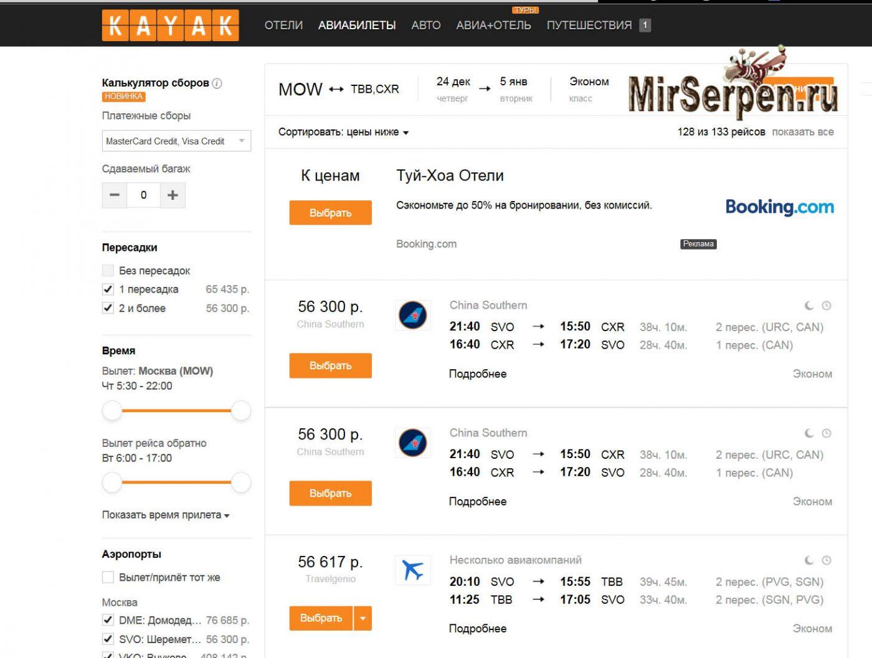
Task: Click the Эконом класс selector
Action: [589, 89]
